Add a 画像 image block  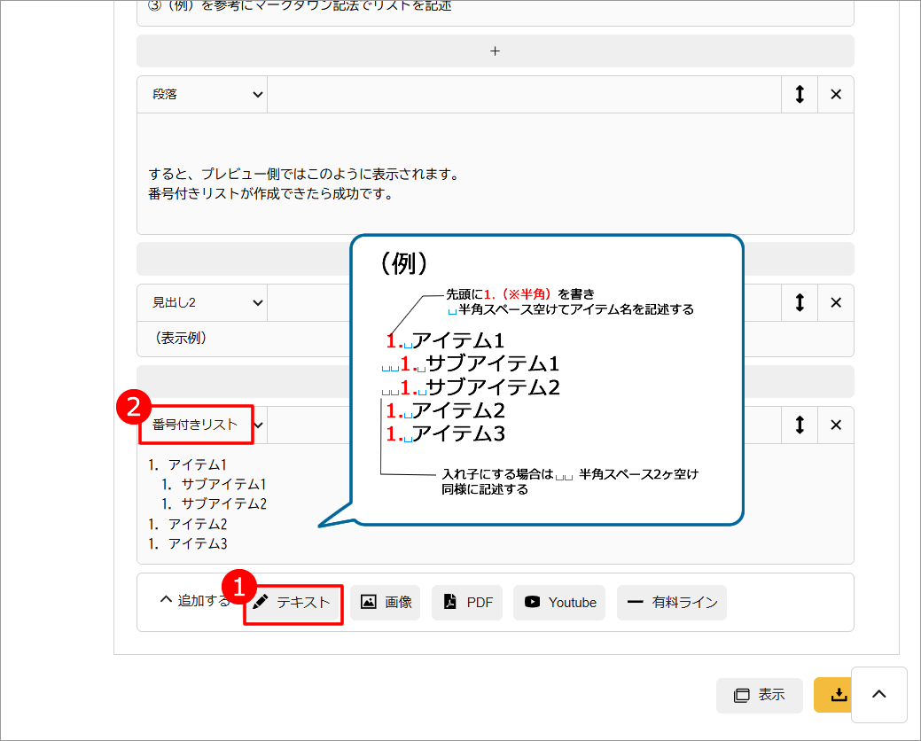386,603
